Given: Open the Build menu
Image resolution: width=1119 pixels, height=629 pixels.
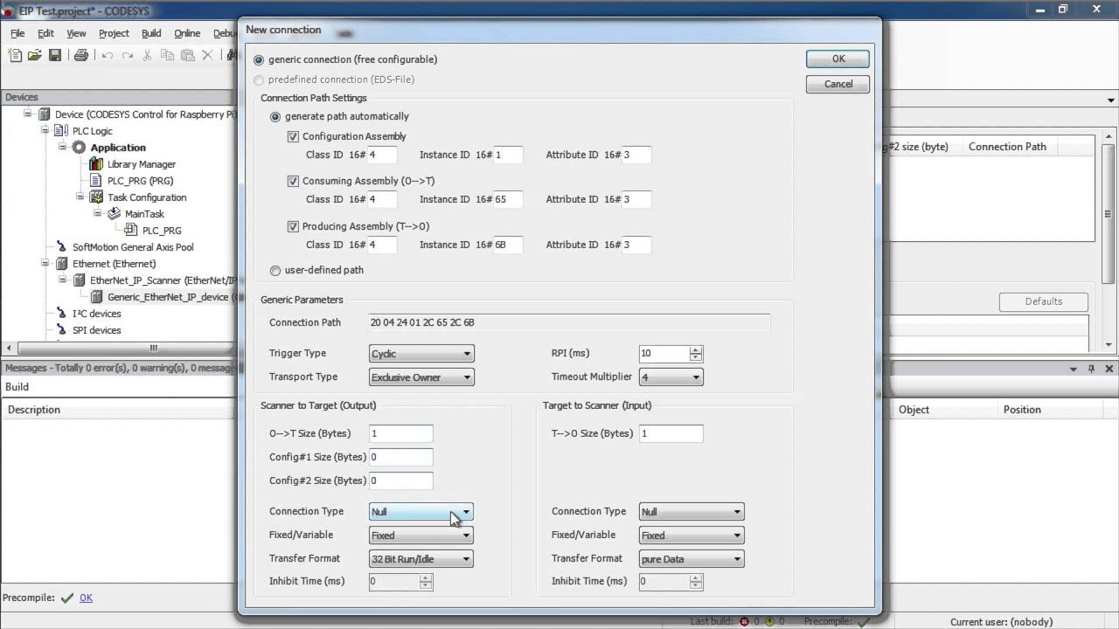Looking at the screenshot, I should 150,33.
